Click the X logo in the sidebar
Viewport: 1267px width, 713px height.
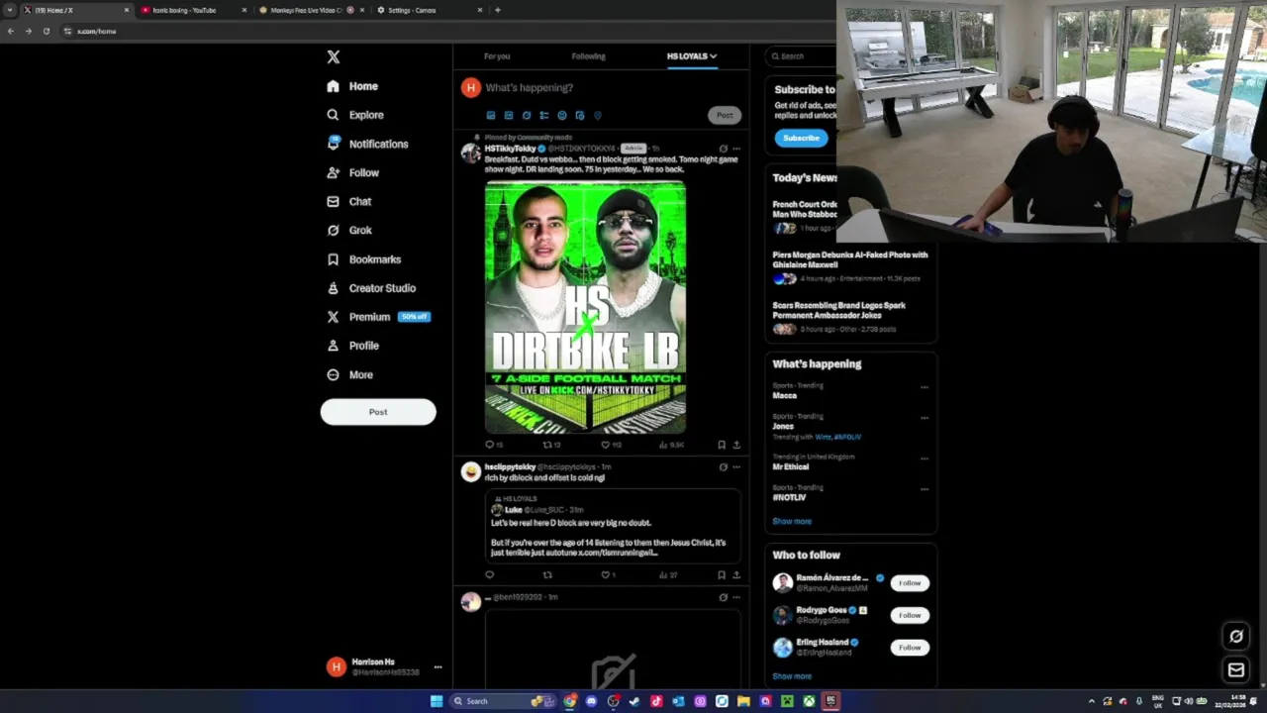(334, 57)
